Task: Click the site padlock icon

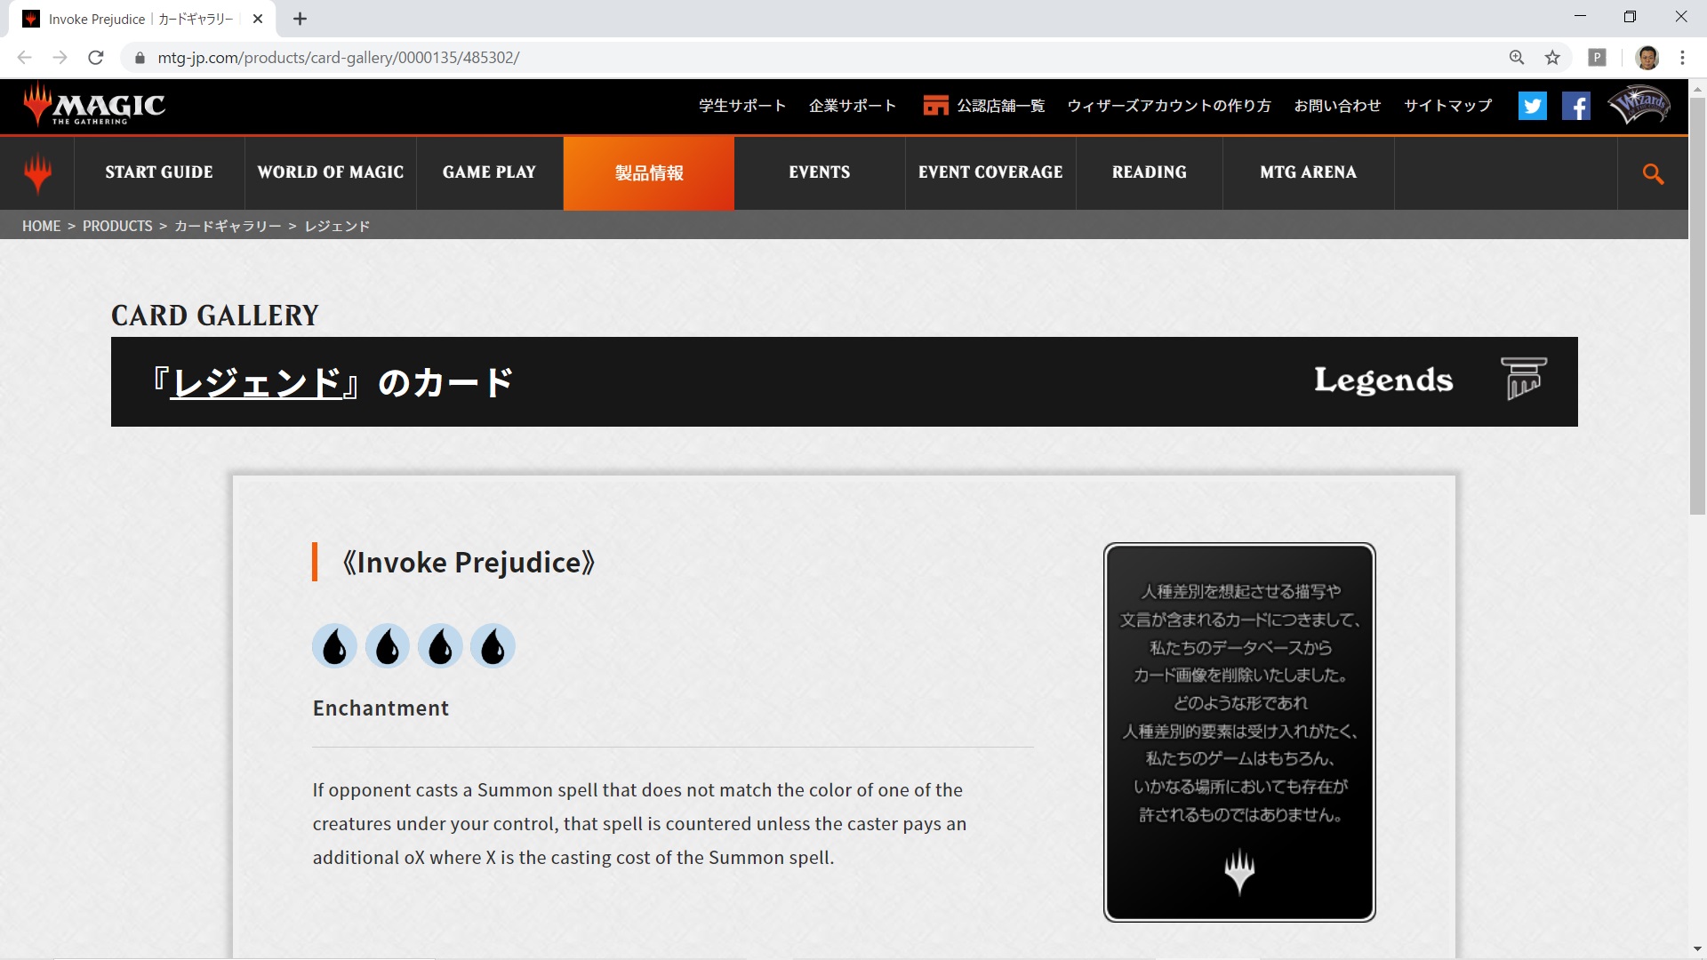Action: click(140, 58)
